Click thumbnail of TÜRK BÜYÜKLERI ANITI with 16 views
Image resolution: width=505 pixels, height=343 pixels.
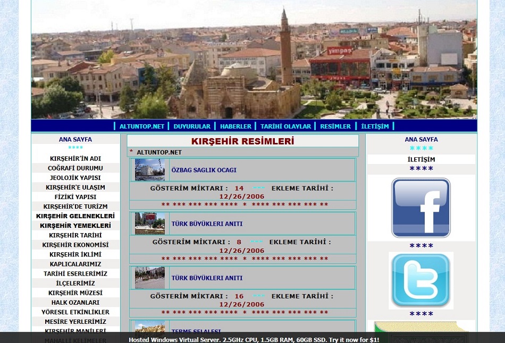[x=150, y=277]
